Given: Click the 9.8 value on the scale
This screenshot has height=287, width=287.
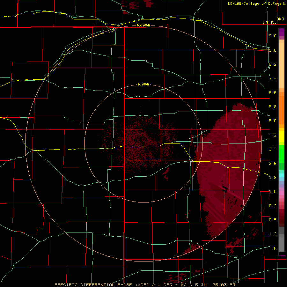Looking at the screenshot, I should pyautogui.click(x=273, y=36).
